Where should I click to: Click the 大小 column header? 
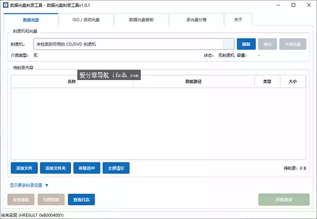pos(293,82)
